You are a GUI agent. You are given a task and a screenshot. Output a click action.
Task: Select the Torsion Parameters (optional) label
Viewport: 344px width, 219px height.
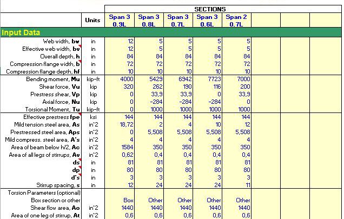(x=44, y=193)
